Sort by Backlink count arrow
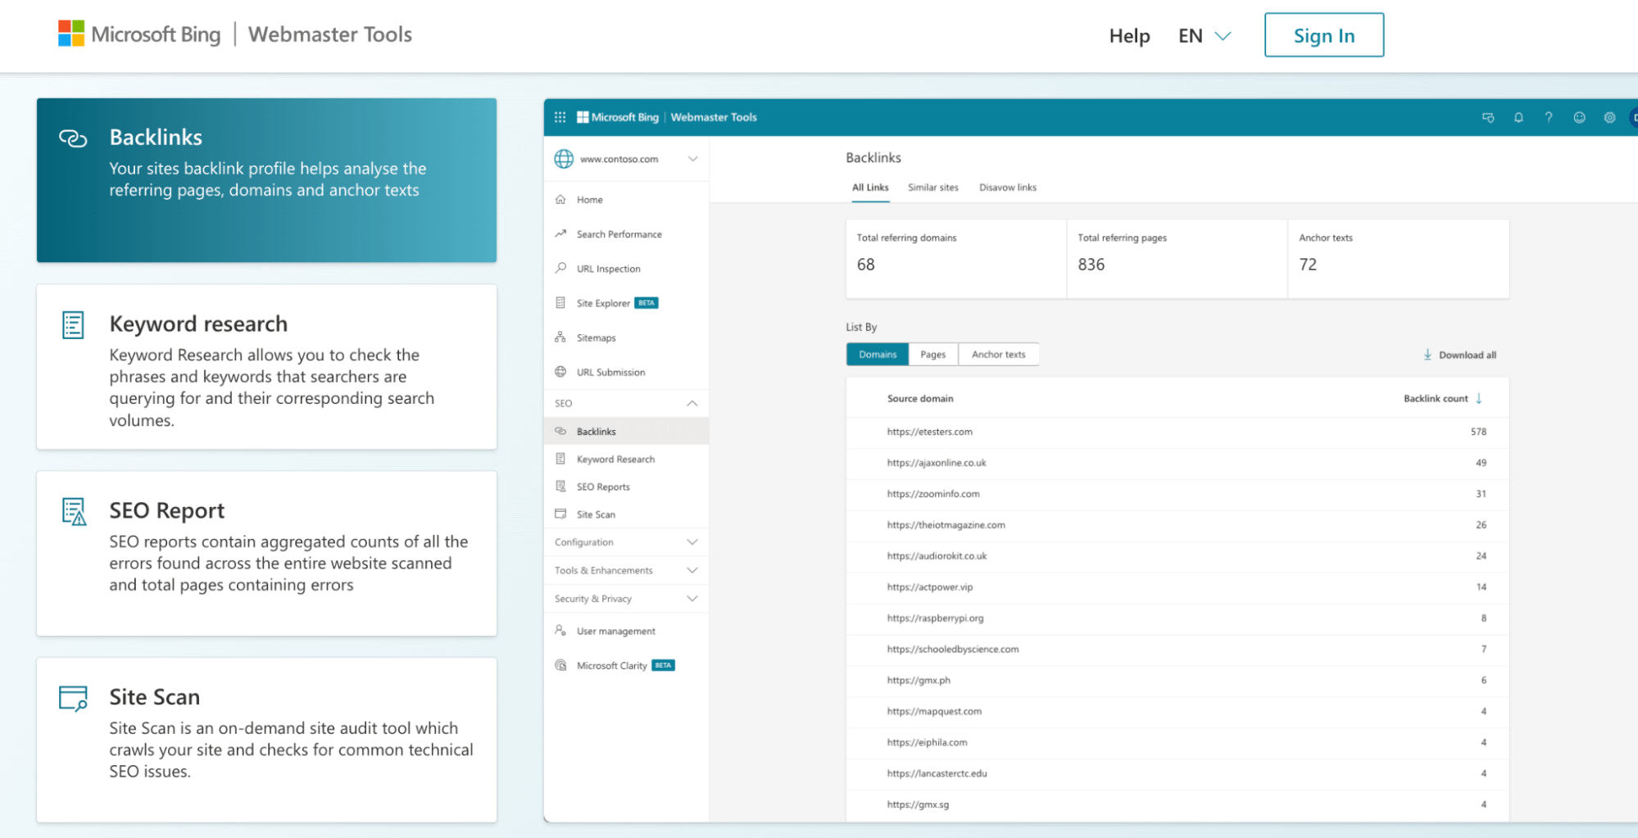 pos(1479,399)
